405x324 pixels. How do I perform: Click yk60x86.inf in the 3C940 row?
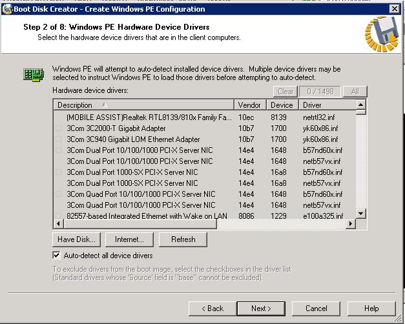pos(320,139)
